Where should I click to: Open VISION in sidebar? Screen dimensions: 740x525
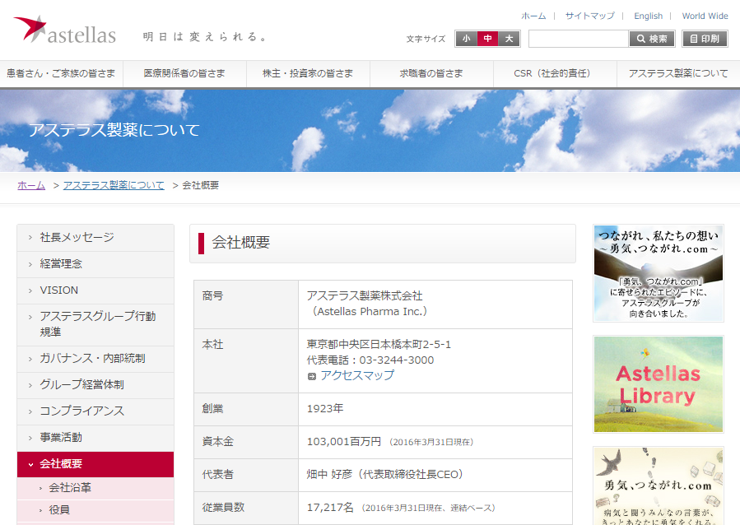click(95, 290)
